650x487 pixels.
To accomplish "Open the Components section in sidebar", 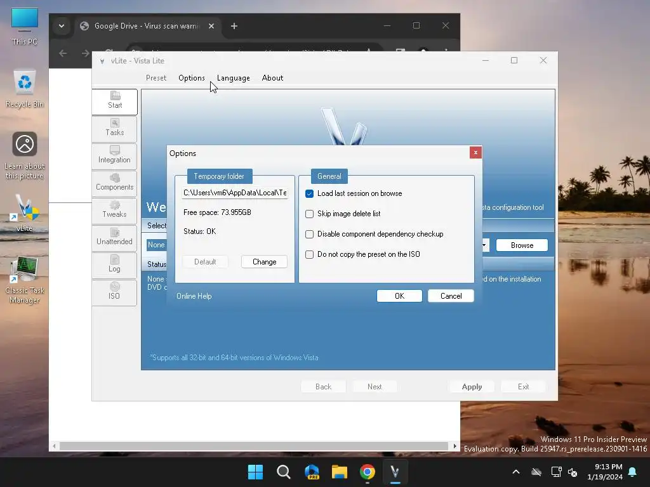I will tap(115, 183).
